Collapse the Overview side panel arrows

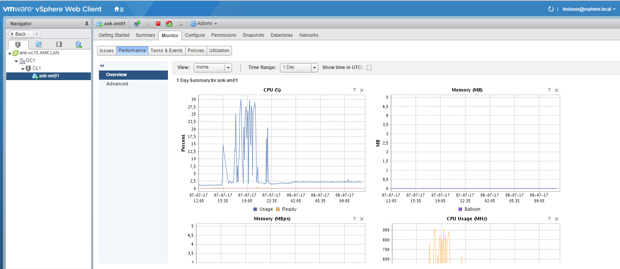[x=102, y=66]
